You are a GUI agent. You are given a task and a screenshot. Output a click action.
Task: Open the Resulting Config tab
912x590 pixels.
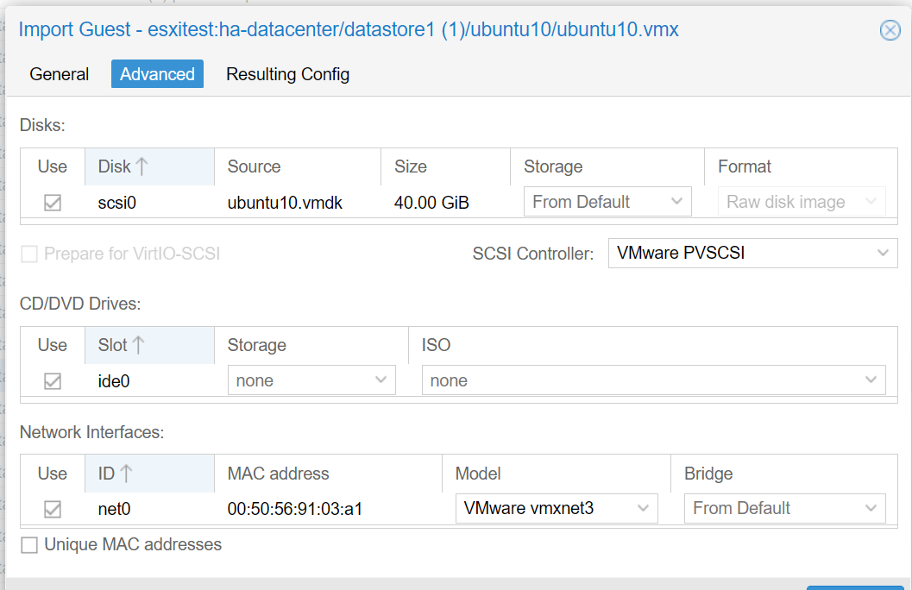287,74
